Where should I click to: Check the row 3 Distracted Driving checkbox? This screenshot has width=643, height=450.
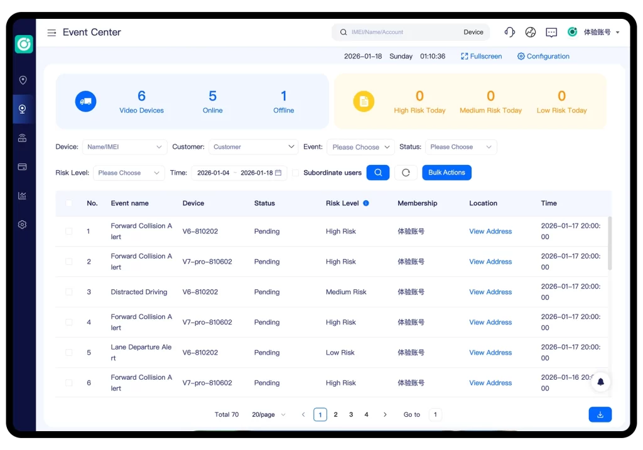69,292
